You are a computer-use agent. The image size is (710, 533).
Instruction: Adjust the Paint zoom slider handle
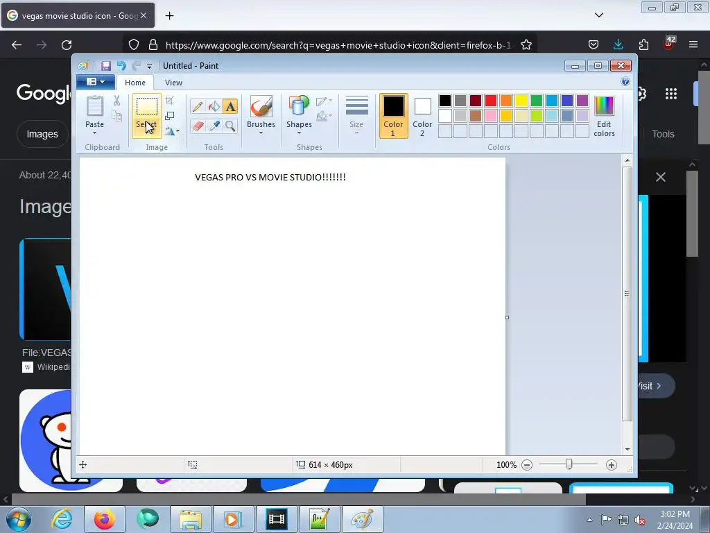pos(569,464)
